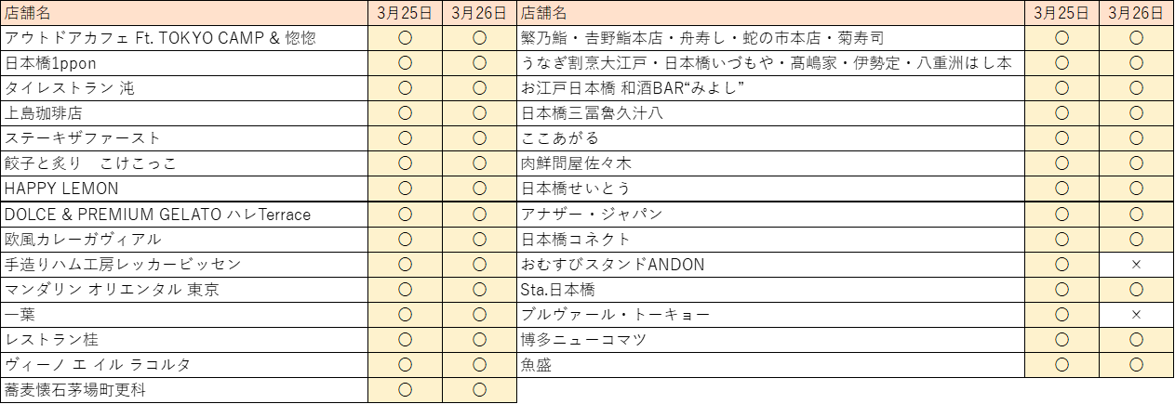Viewport: 1175px width, 404px height.
Task: Click the マンダリン オリエンタル 東京 cell
Action: click(x=185, y=290)
